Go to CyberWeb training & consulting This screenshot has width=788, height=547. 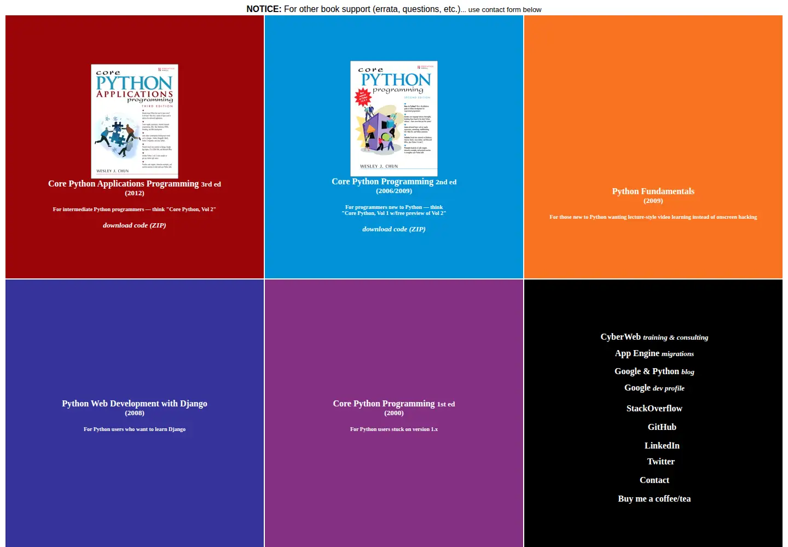click(x=654, y=337)
